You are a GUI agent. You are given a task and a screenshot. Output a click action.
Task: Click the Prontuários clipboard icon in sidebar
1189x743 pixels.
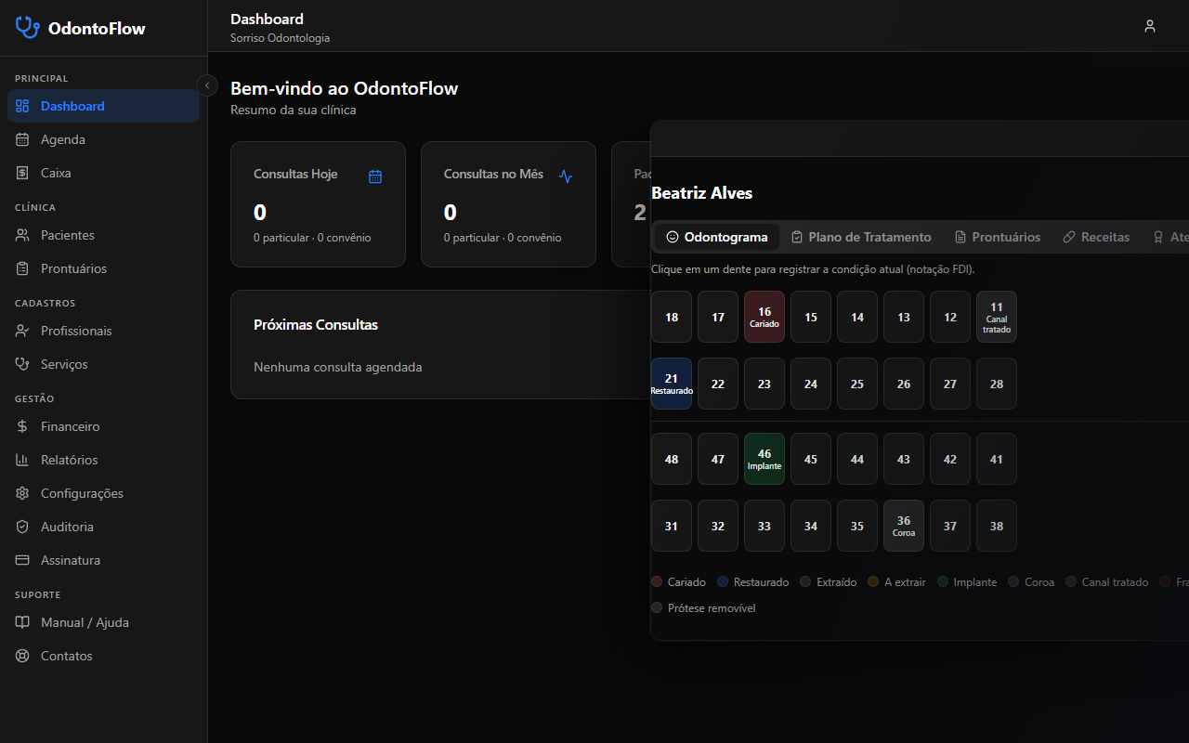23,268
